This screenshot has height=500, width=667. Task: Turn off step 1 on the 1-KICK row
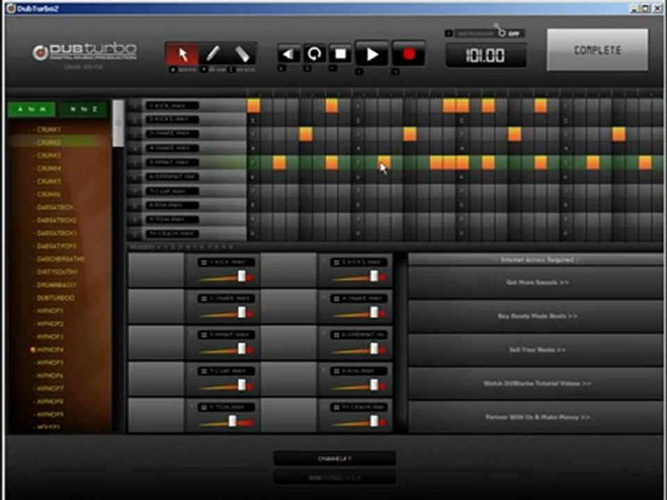[254, 106]
